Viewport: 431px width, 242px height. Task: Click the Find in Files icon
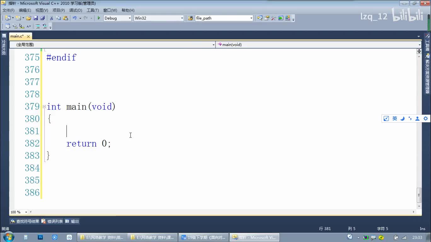tap(190, 18)
